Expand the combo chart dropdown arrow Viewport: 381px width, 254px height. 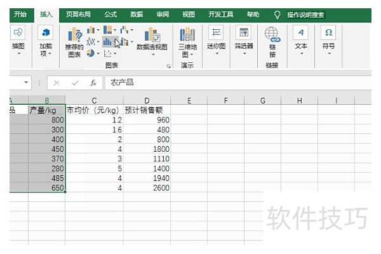132,41
